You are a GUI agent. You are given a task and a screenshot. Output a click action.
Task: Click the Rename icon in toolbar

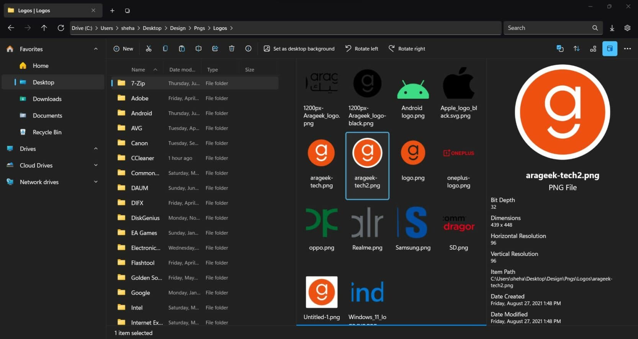[198, 49]
